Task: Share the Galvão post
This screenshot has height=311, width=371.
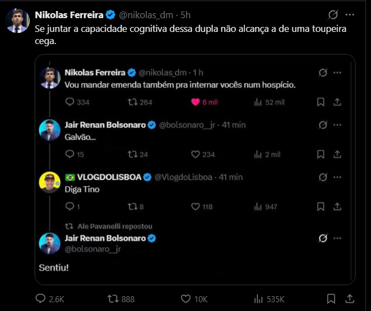Action: (337, 155)
